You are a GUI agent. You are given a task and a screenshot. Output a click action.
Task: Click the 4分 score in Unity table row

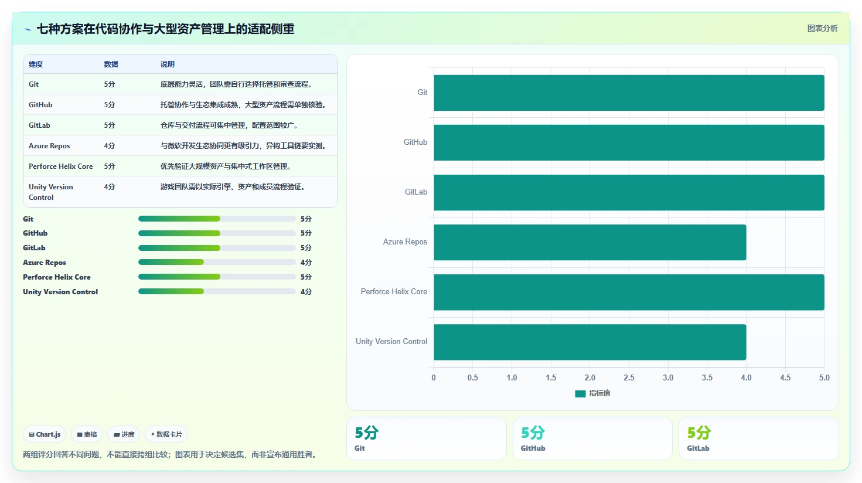point(110,187)
